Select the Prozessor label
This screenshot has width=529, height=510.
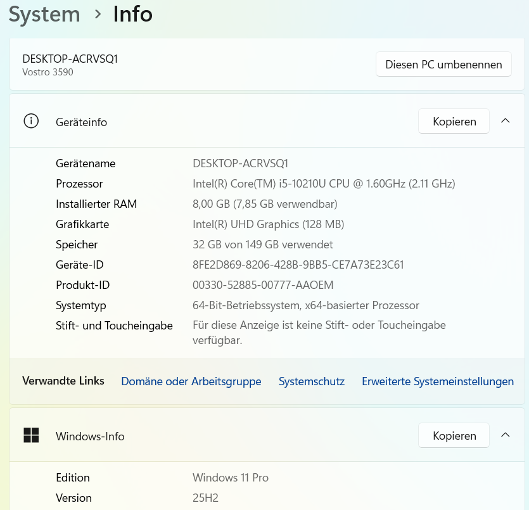[79, 184]
